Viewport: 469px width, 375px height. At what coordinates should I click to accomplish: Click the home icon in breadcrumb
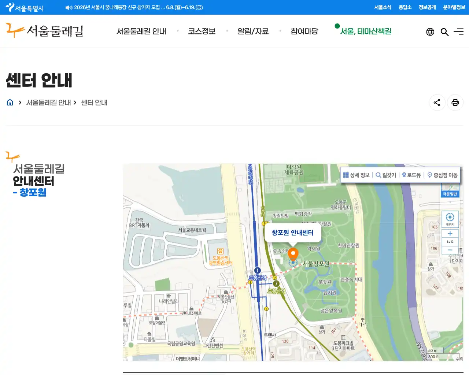point(10,103)
